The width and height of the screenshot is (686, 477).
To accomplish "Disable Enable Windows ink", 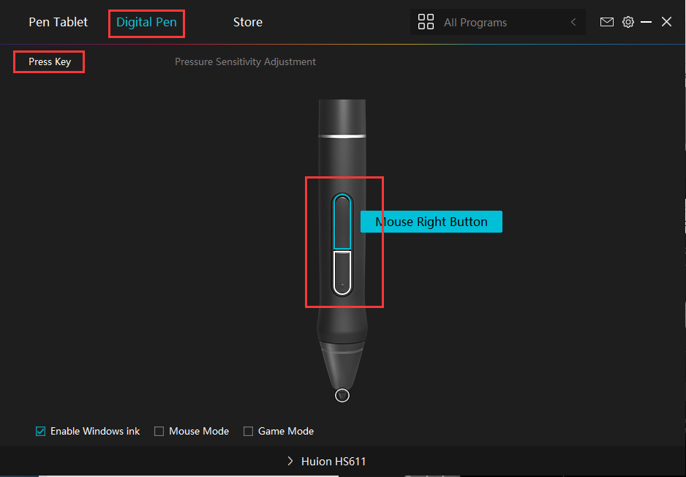I will click(x=40, y=431).
